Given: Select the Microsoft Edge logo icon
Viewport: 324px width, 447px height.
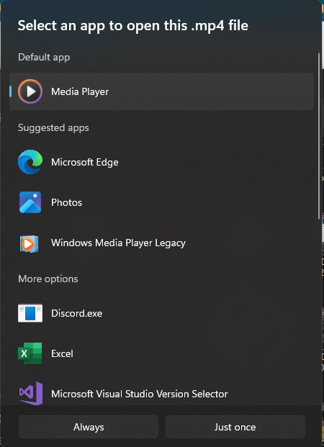Looking at the screenshot, I should pyautogui.click(x=30, y=162).
